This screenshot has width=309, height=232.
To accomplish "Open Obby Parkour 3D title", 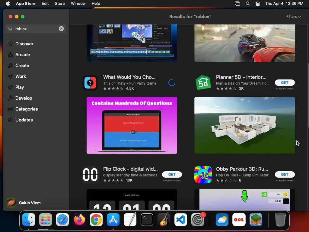I will pos(242,169).
